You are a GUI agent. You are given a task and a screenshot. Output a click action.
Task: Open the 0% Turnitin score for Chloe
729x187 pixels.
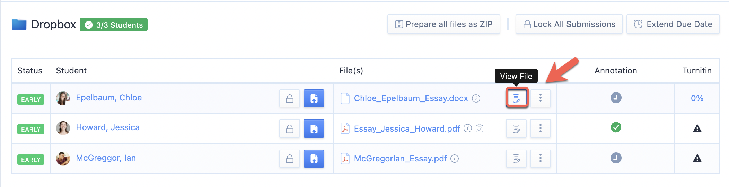pos(697,98)
